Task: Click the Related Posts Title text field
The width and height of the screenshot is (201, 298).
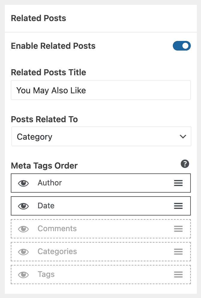Action: click(x=101, y=90)
